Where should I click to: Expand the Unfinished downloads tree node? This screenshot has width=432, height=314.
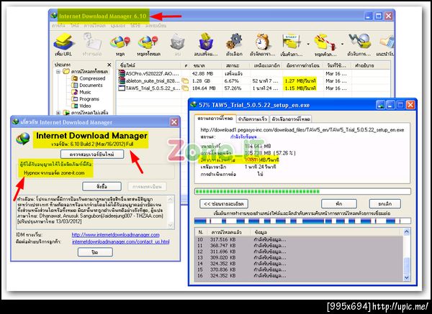58,113
